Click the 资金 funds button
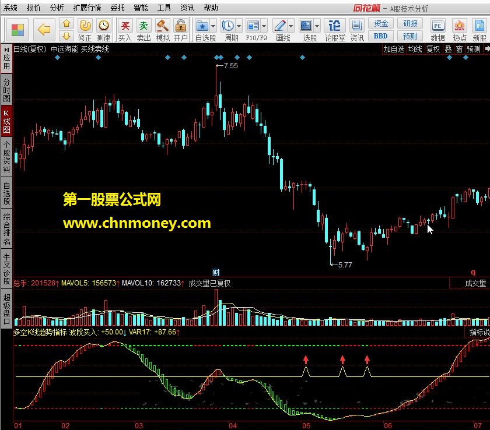The image size is (490, 430). tap(381, 23)
